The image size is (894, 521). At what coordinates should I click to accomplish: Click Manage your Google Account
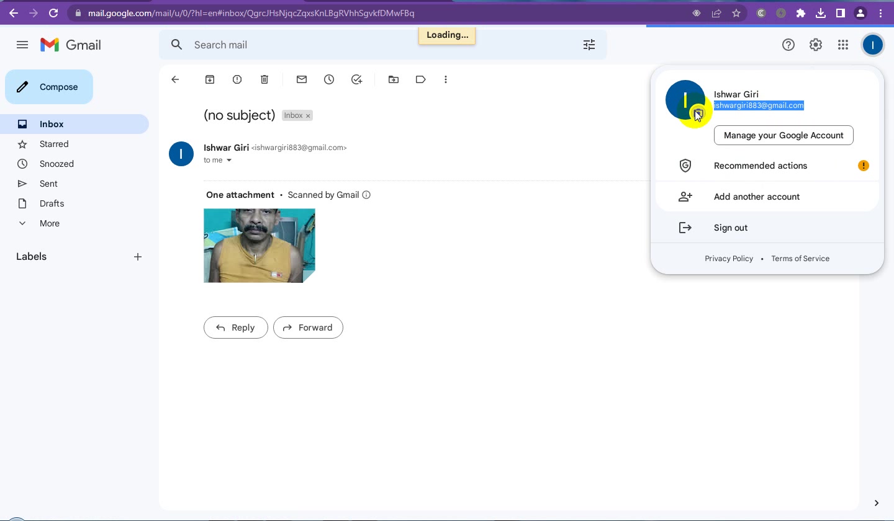click(783, 135)
